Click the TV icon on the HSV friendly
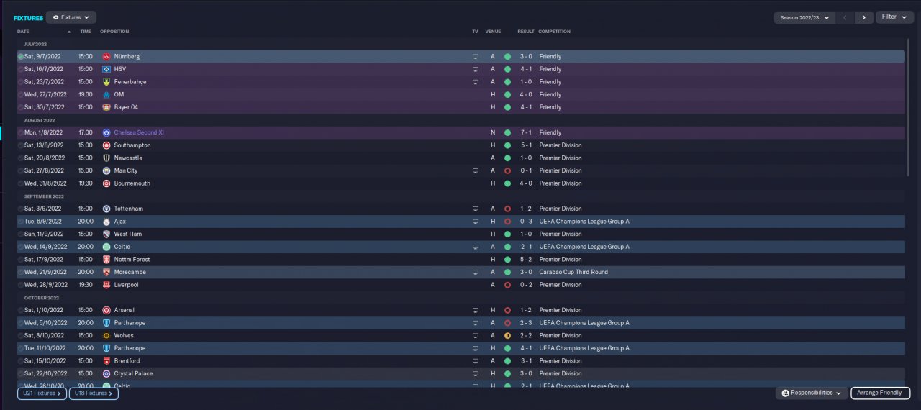 [475, 69]
